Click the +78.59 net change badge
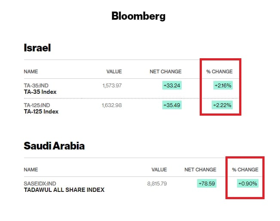The width and height of the screenshot is (280, 221). coord(207,184)
